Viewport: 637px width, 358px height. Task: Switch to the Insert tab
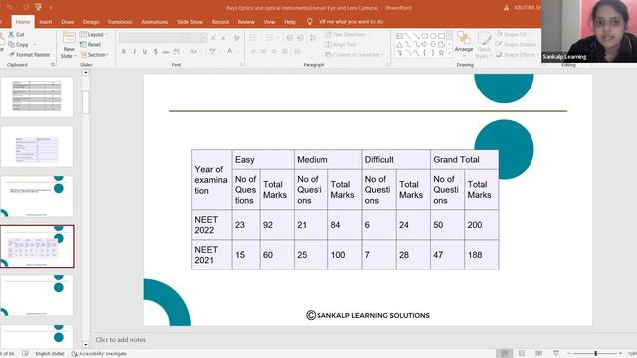[46, 22]
